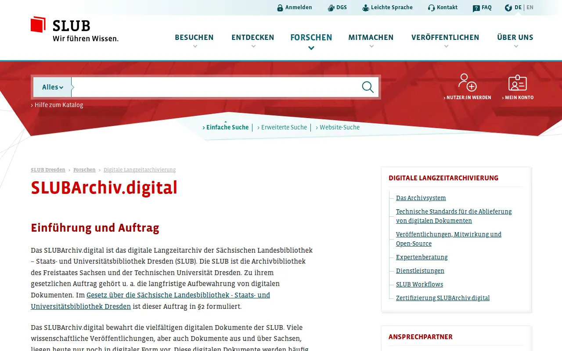The image size is (562, 351).
Task: Click the FAQ speech bubble icon
Action: point(476,8)
